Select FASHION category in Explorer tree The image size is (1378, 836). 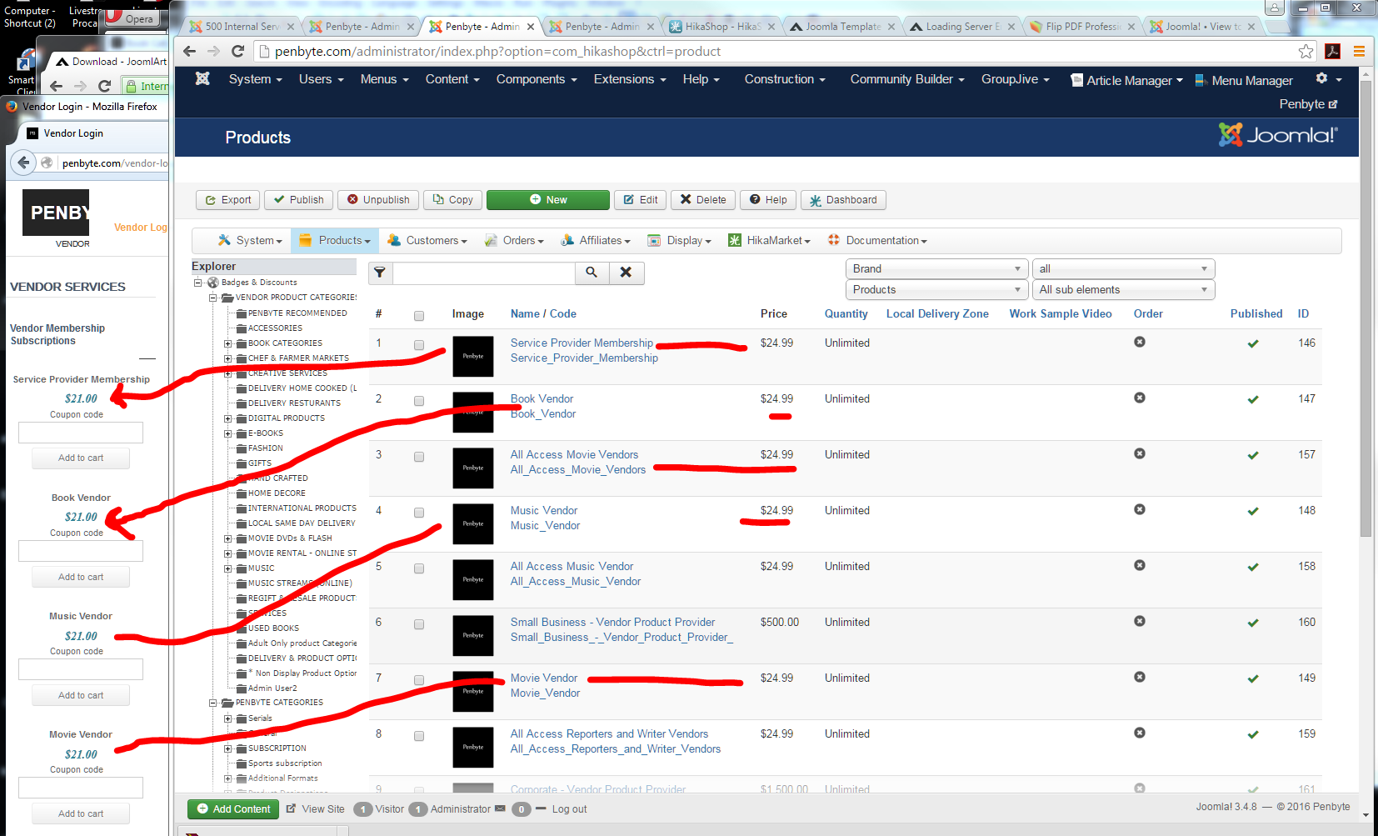coord(266,448)
